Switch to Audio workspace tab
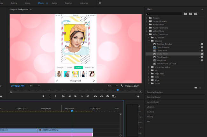Viewport: 207px width, 137px height. point(54,3)
